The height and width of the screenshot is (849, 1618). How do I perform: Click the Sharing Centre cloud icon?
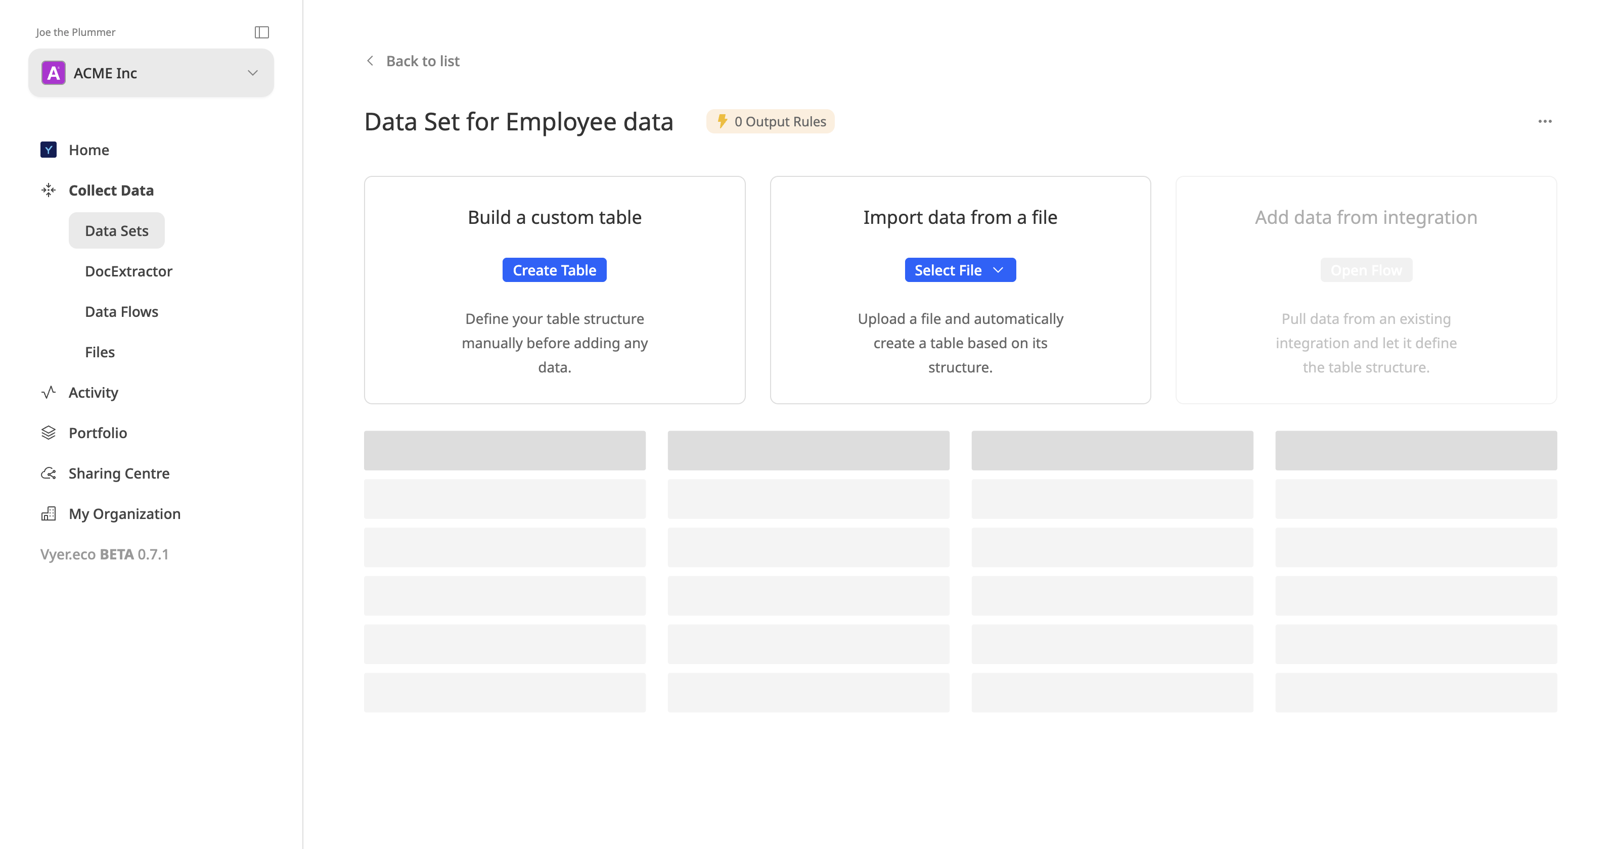coord(49,473)
